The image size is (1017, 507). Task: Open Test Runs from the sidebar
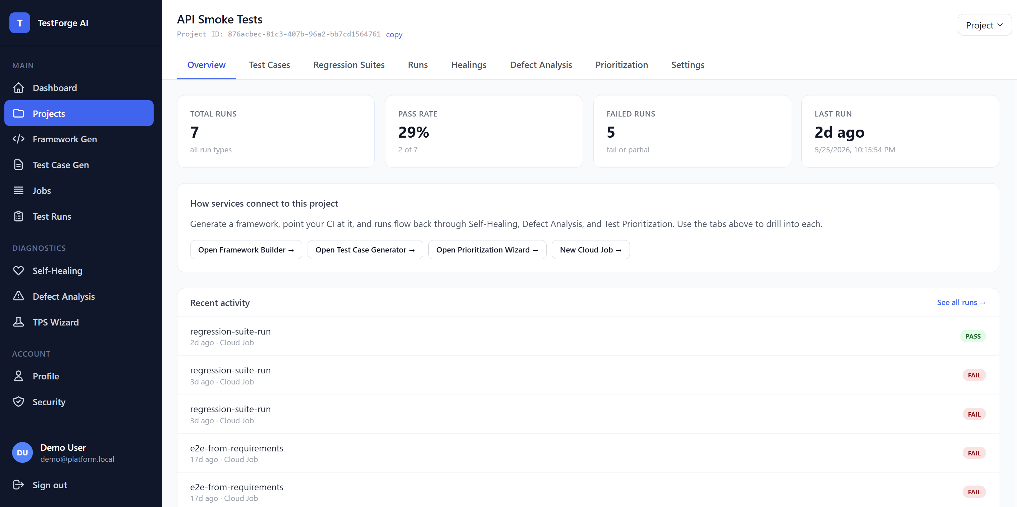pyautogui.click(x=79, y=216)
